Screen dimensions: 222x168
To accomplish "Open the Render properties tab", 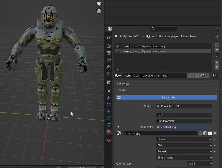I will [x=109, y=46].
